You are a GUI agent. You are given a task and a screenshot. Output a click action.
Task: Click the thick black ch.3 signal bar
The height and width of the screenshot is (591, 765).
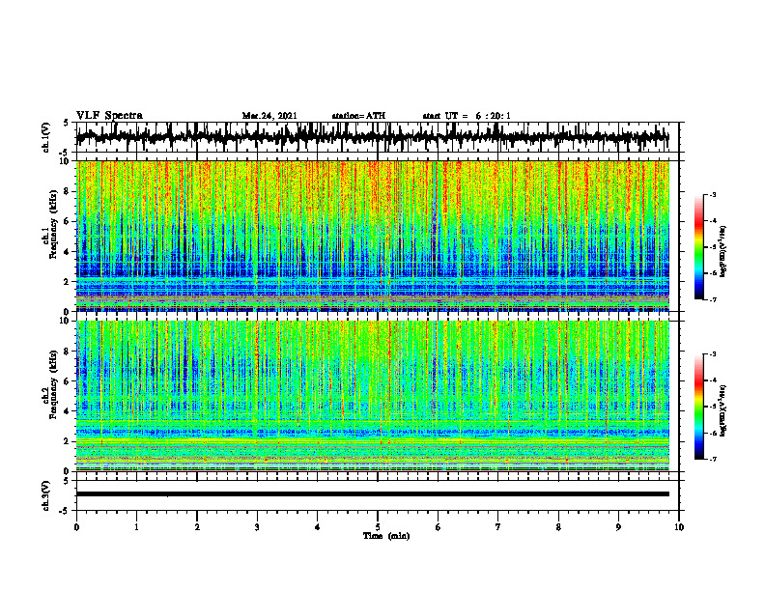pyautogui.click(x=373, y=494)
